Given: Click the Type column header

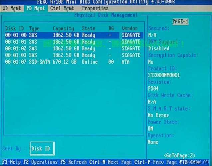Looking at the screenshot, I should (34, 29).
